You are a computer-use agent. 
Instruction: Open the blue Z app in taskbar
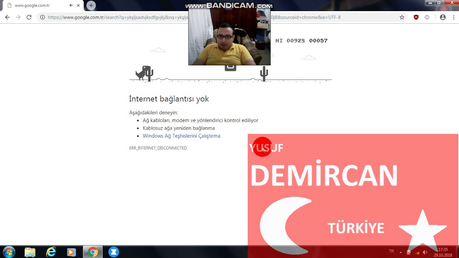[x=114, y=252]
